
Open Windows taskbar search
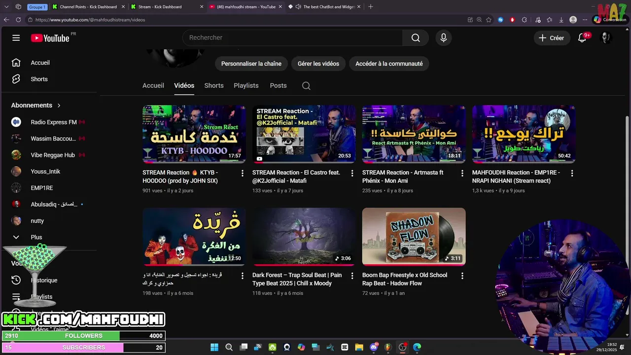tap(229, 347)
